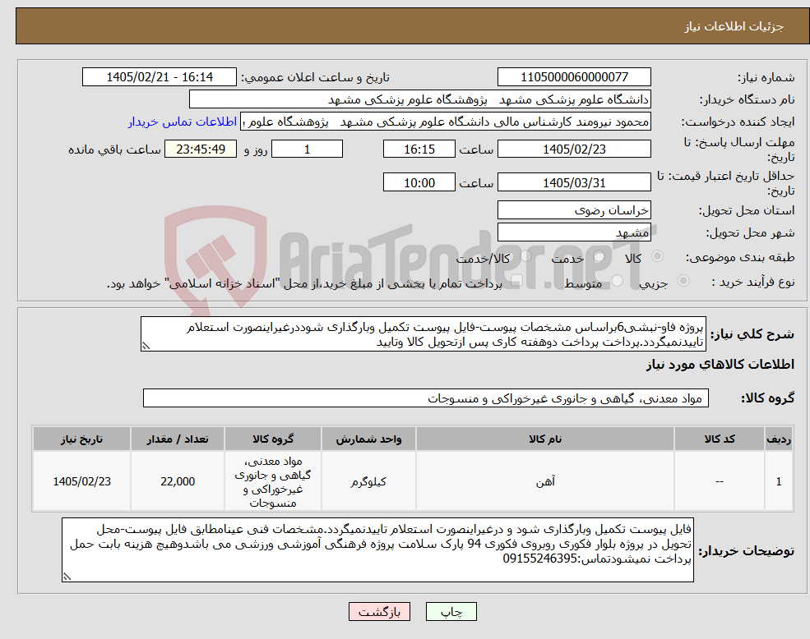Click the request creator field محمود نیرومند
Screen dimensions: 810x639
click(446, 122)
